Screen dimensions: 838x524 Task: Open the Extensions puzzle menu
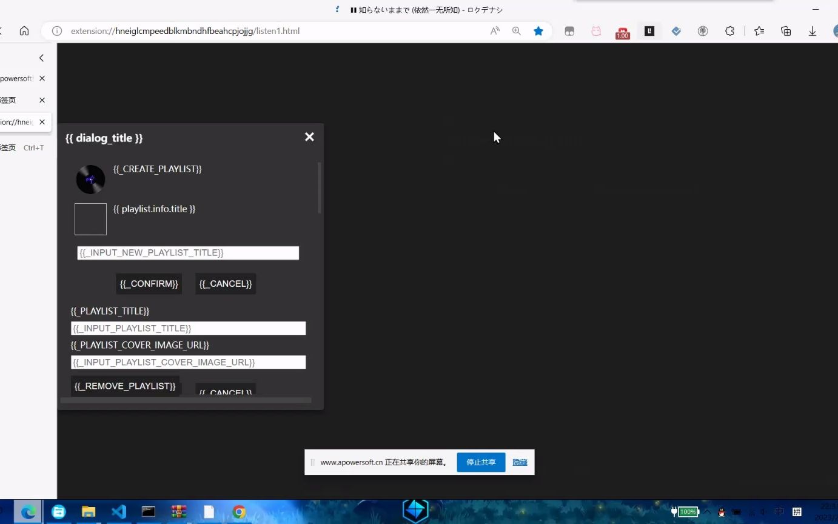[x=730, y=31]
